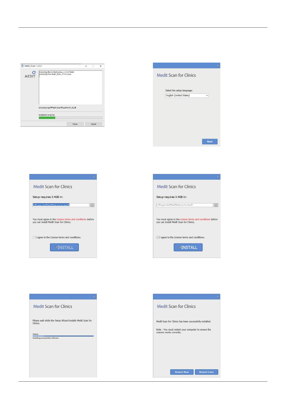The height and width of the screenshot is (400, 286).
Task: Click INSTALL below the checked agreement box
Action: (188, 247)
